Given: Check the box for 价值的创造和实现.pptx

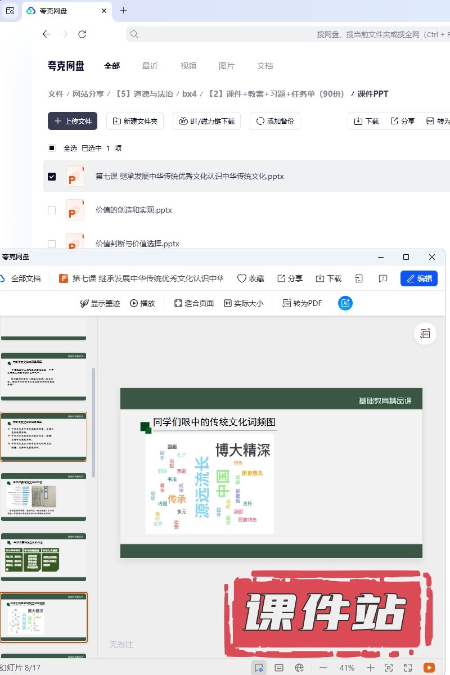Looking at the screenshot, I should tap(52, 210).
